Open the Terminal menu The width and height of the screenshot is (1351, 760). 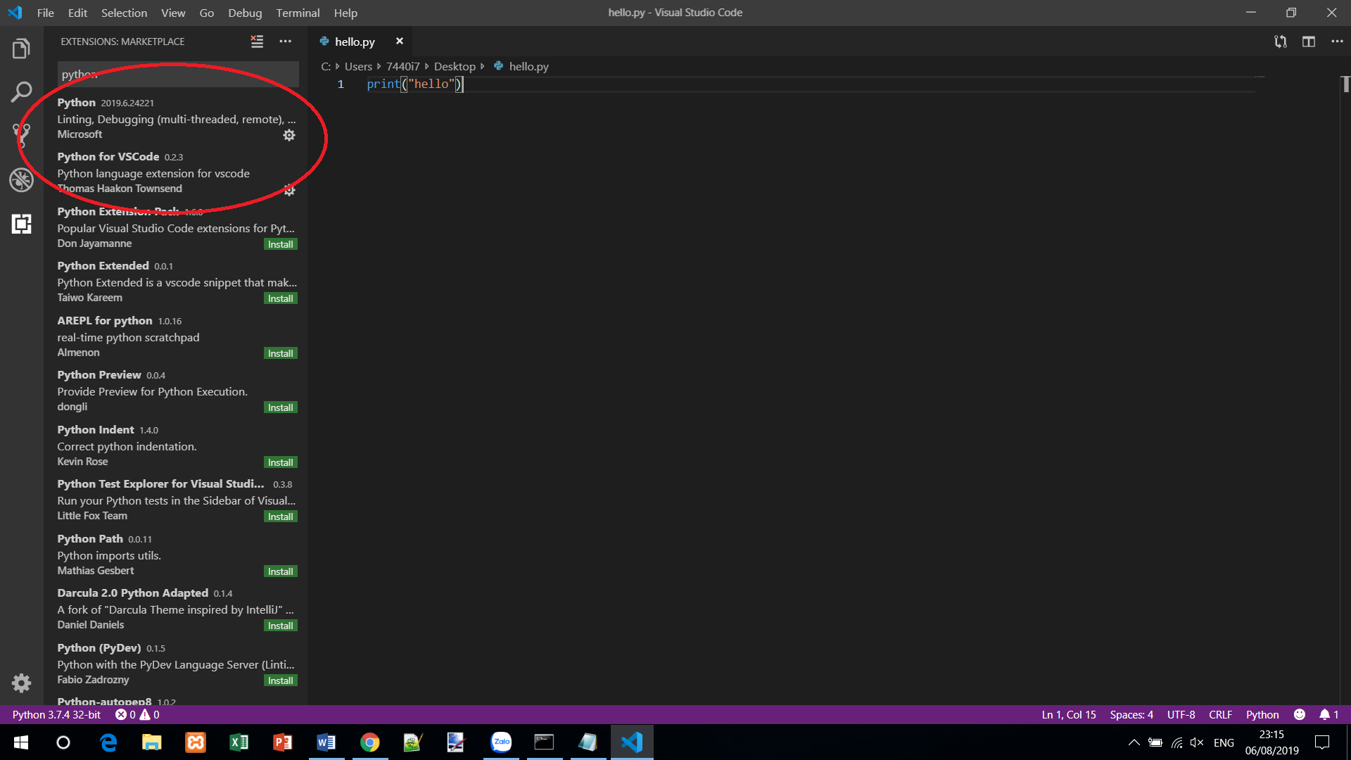point(298,13)
